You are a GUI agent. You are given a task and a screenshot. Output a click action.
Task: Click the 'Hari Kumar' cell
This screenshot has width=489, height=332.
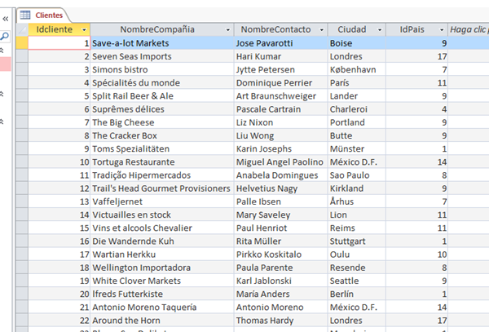coord(281,56)
